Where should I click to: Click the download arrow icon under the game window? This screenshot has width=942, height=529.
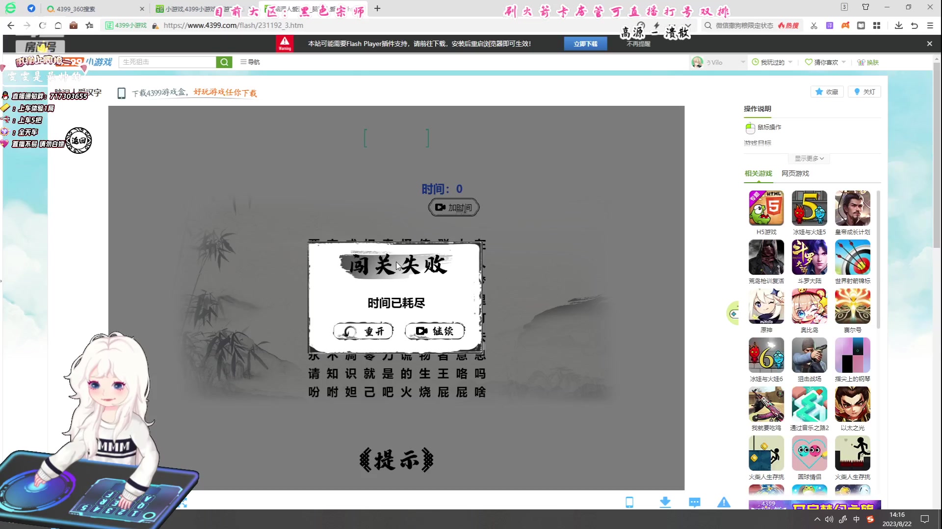pyautogui.click(x=665, y=502)
